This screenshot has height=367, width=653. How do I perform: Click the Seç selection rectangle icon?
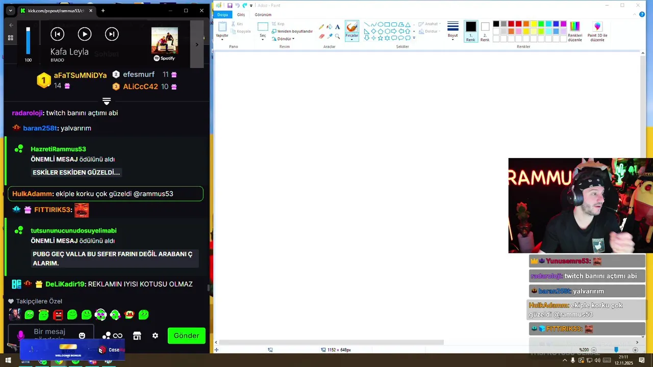(x=263, y=27)
